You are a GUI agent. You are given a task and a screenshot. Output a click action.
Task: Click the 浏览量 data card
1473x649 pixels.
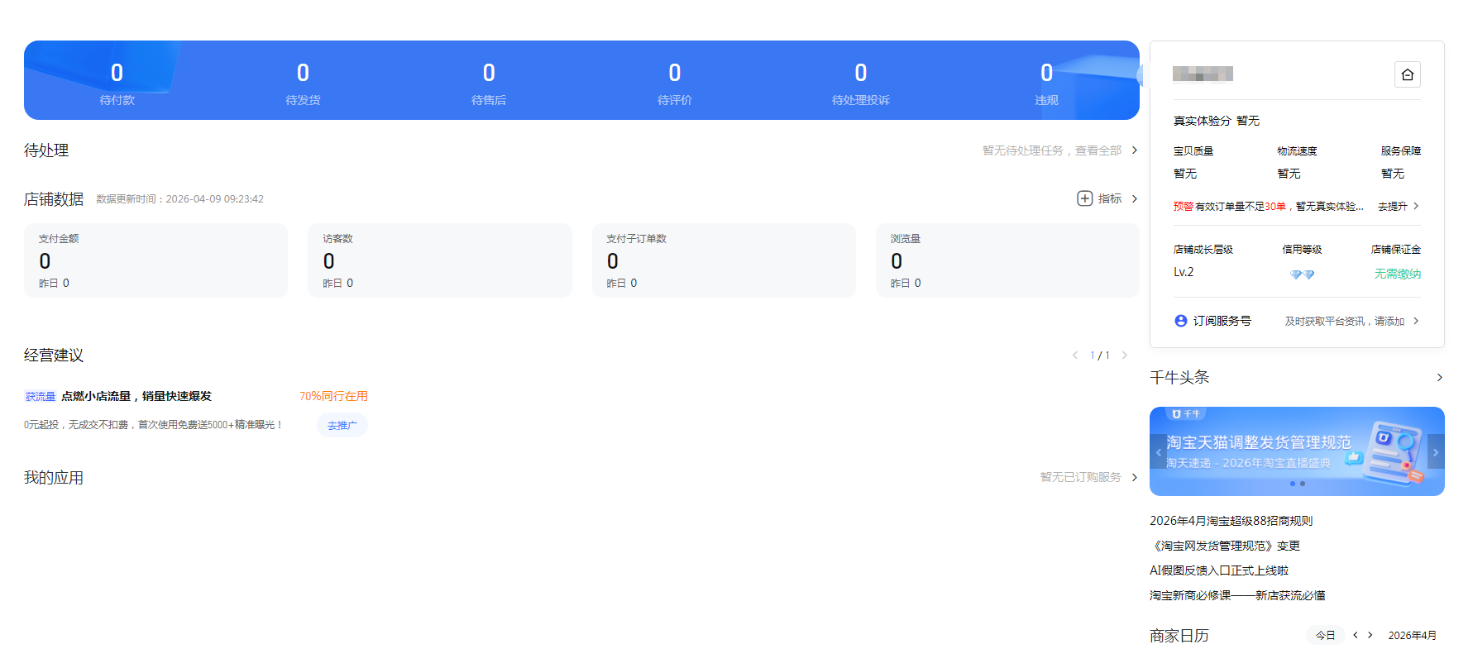pyautogui.click(x=1007, y=260)
